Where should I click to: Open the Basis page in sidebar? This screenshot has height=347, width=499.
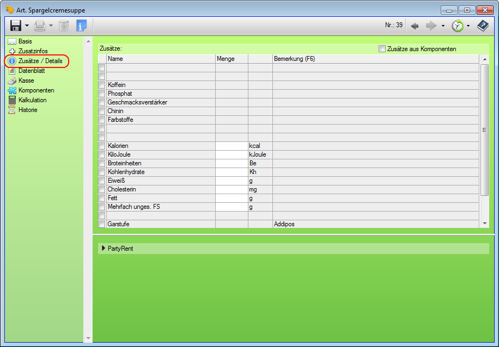25,41
